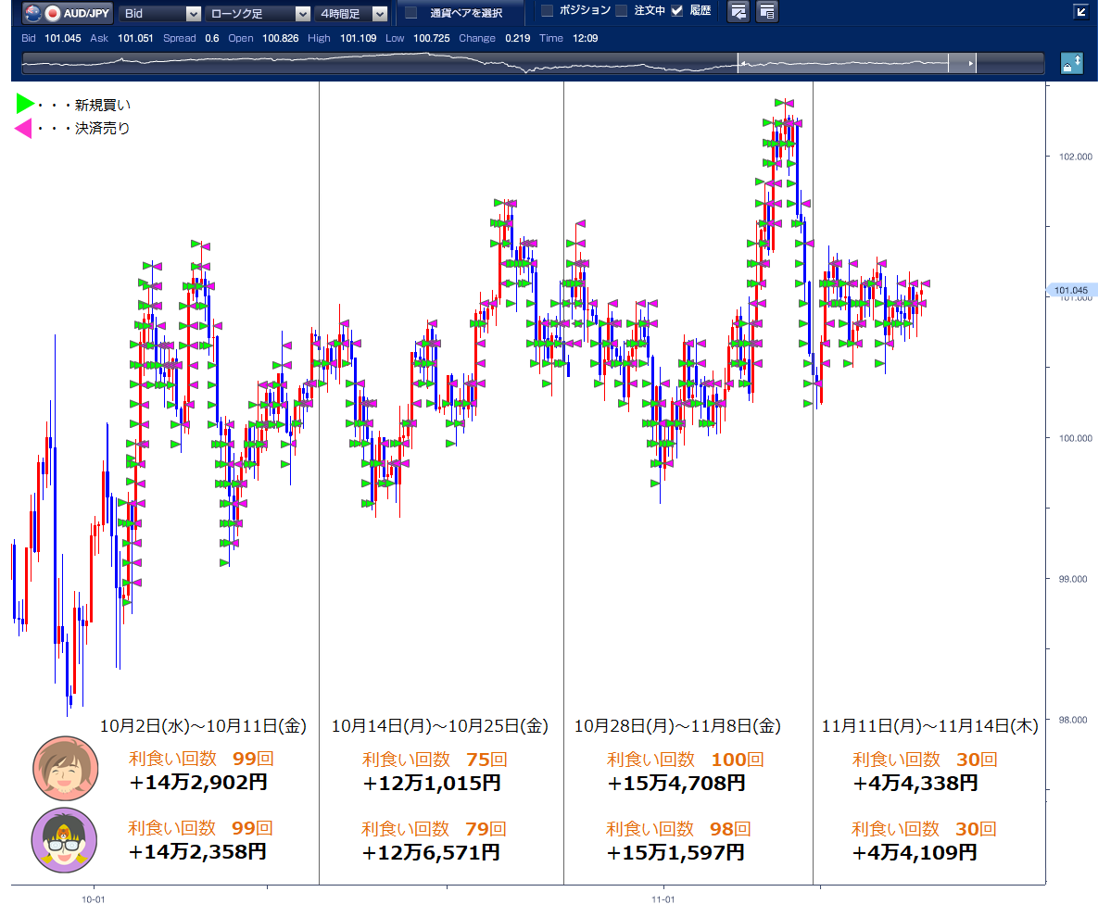Image resolution: width=1098 pixels, height=917 pixels.
Task: Click the profit text +14万2,358円
Action: 197,851
